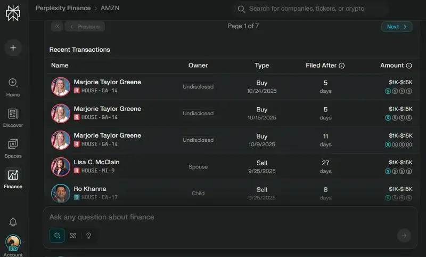This screenshot has height=257, width=426.
Task: Click Marjorie Taylor Greene avatar dated 10/15/2025
Action: coord(61,114)
